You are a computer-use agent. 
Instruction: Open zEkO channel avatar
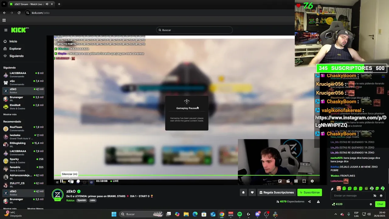pos(58,195)
